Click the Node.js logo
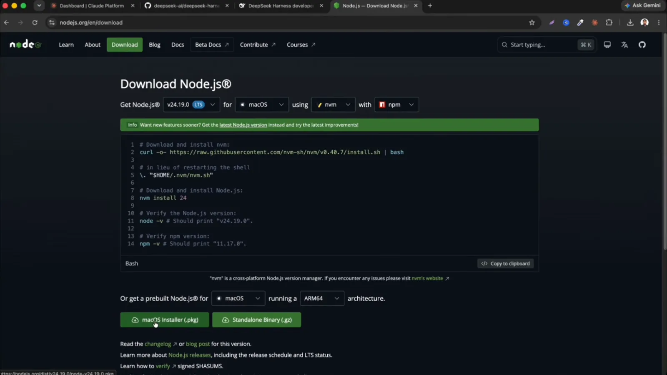This screenshot has width=667, height=375. [25, 44]
